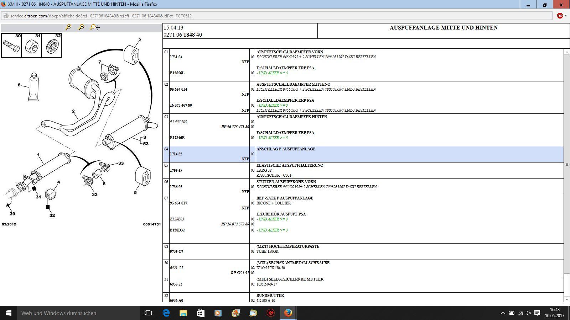Expand the Adblock Plus dropdown arrow
Image resolution: width=570 pixels, height=320 pixels.
point(565,16)
